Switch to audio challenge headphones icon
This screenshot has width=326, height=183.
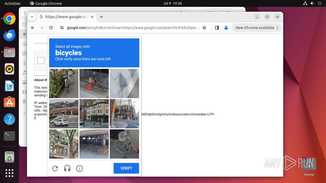click(x=67, y=168)
